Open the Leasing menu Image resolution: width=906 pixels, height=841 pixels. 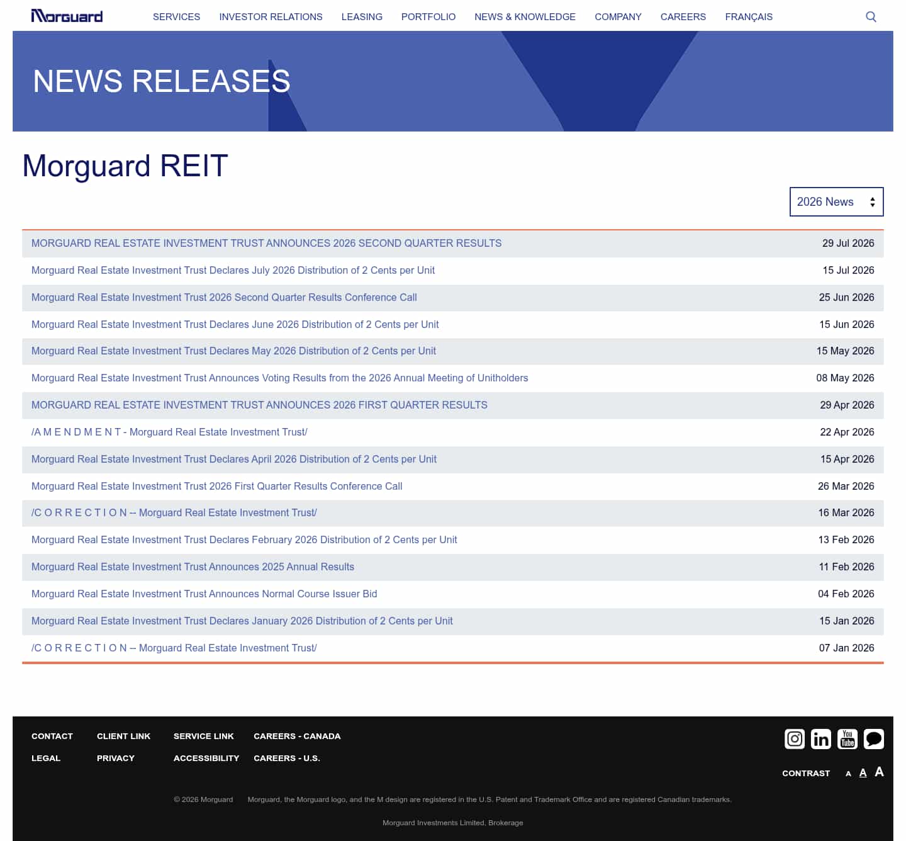pyautogui.click(x=362, y=17)
